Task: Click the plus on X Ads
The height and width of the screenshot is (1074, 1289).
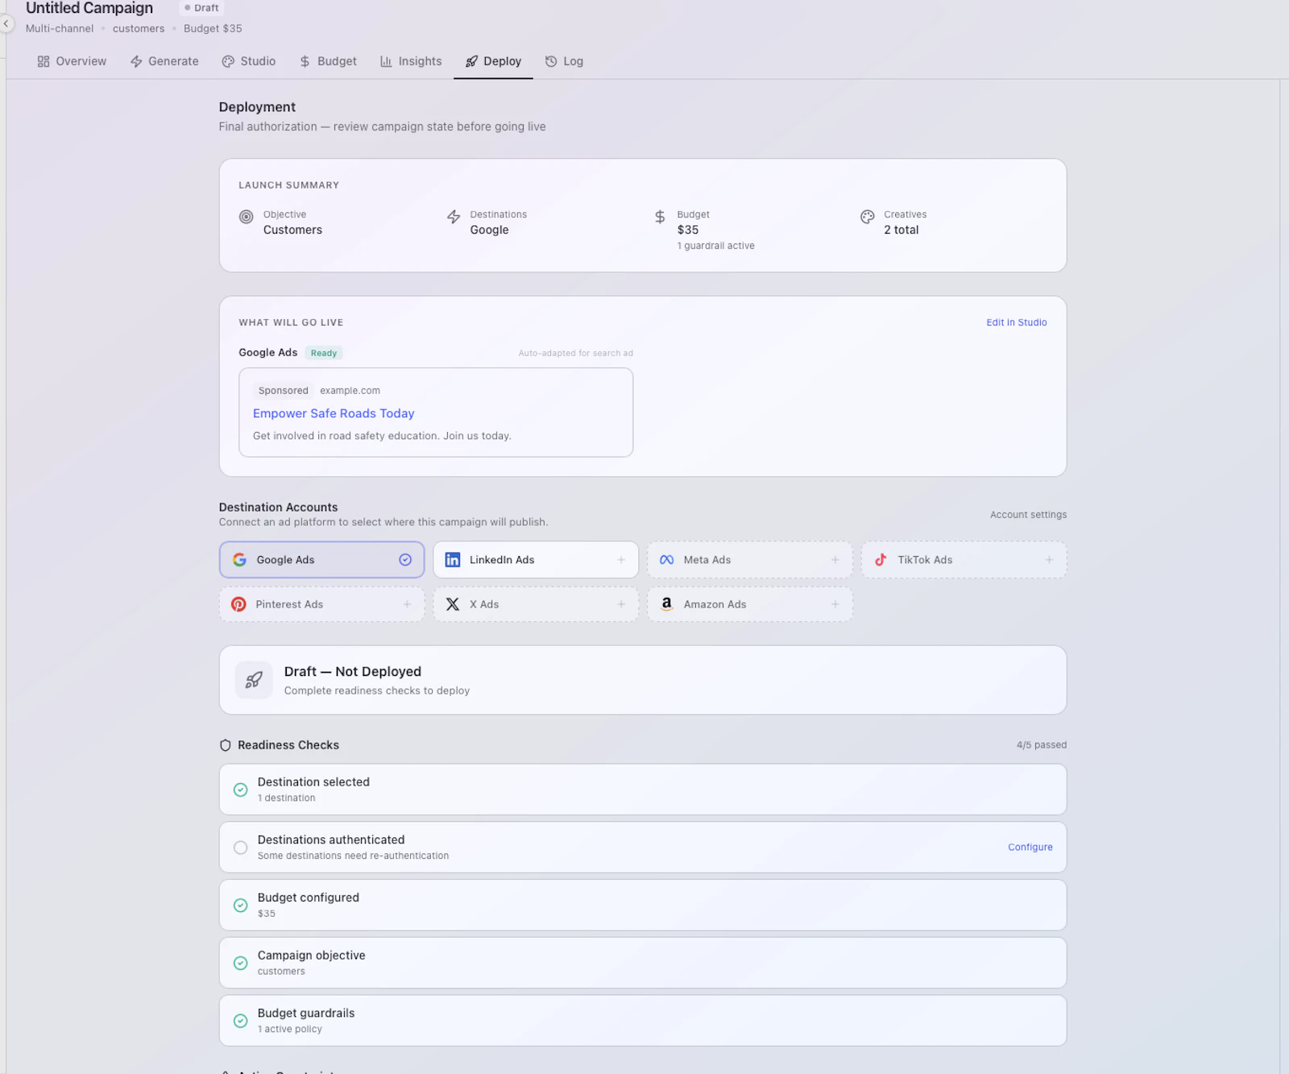Action: [x=621, y=604]
